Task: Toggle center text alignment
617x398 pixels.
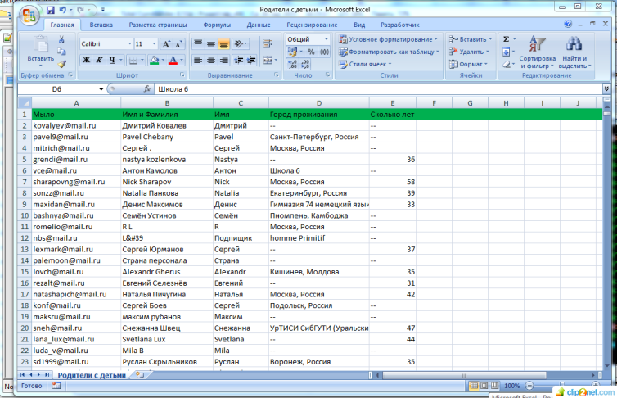Action: pyautogui.click(x=210, y=60)
